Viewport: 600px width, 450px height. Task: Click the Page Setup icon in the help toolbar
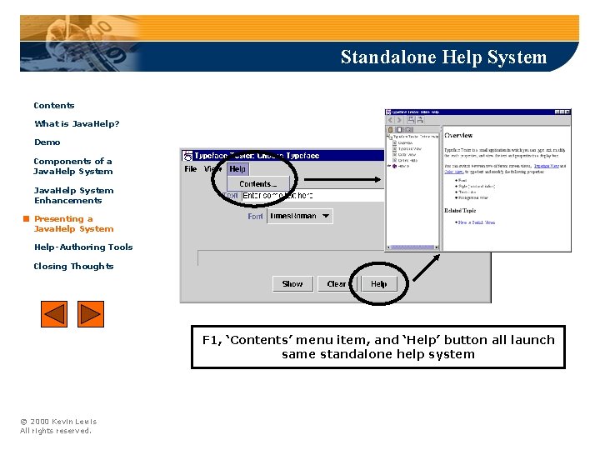click(x=420, y=120)
